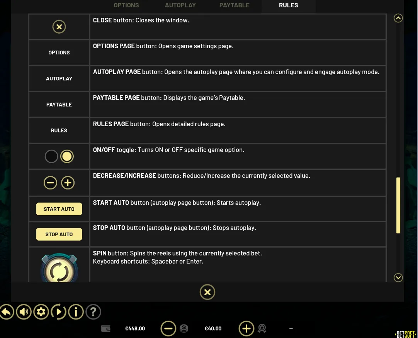Click the back arrow icon in bottom toolbar

pyautogui.click(x=7, y=312)
